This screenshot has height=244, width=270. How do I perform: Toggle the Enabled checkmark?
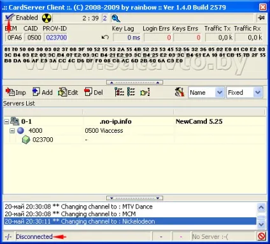(x=10, y=18)
